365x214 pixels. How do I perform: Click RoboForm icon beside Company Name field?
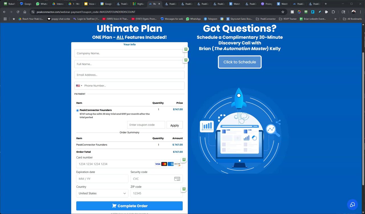186,49
